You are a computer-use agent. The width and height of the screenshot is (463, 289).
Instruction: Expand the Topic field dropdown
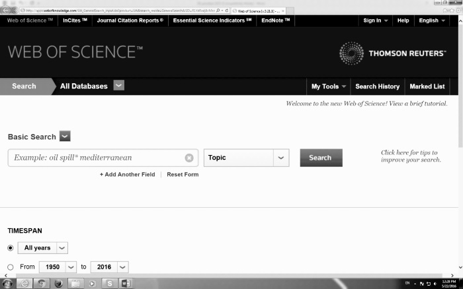tap(281, 158)
